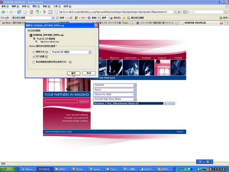Click the Change your password link

coord(76,118)
